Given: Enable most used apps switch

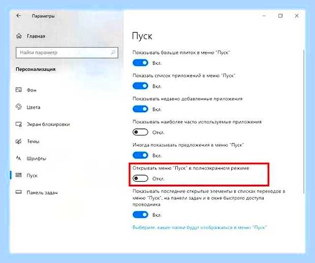Looking at the screenshot, I should pos(140,132).
